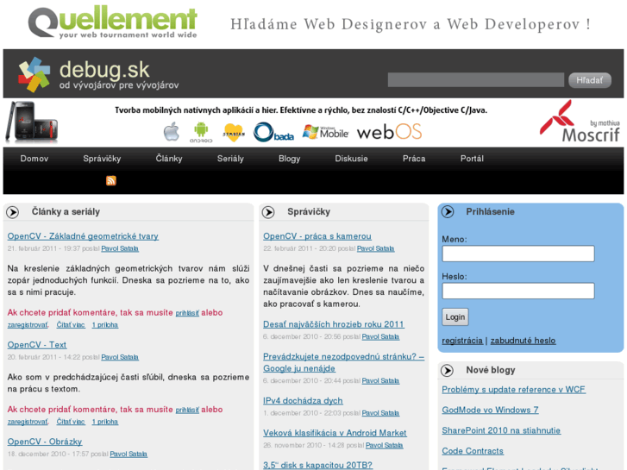Click the Android robot icon in banner
Viewport: 627px width, 470px height.
pos(201,133)
